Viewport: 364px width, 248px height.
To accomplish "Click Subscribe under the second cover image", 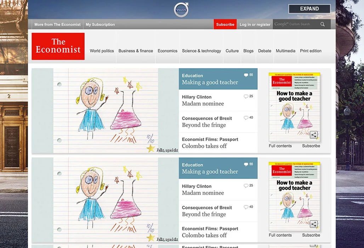I will (311, 235).
